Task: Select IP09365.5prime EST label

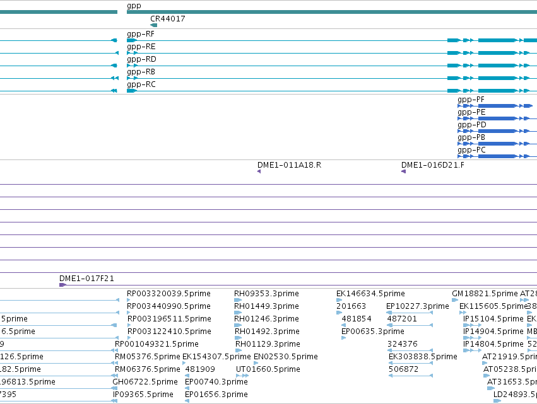Action: pos(143,395)
